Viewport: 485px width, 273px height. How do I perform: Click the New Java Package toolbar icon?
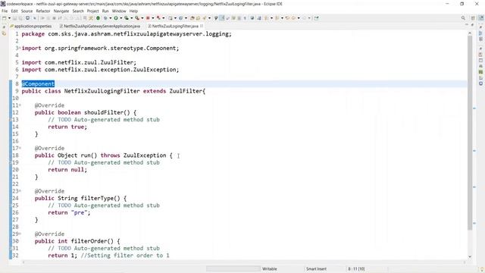point(170,18)
